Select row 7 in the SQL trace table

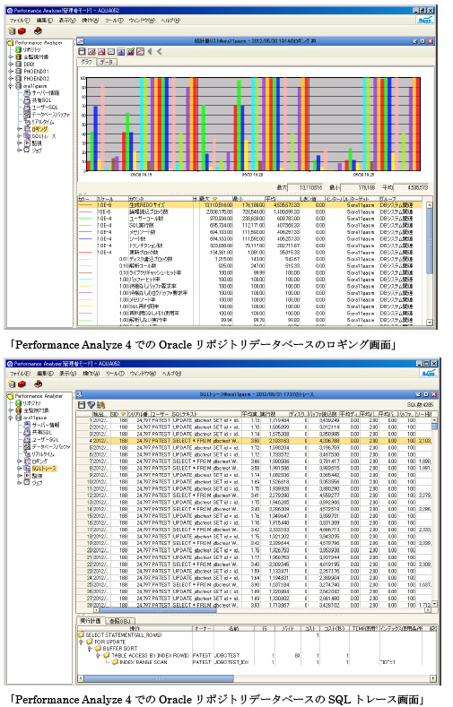254,461
